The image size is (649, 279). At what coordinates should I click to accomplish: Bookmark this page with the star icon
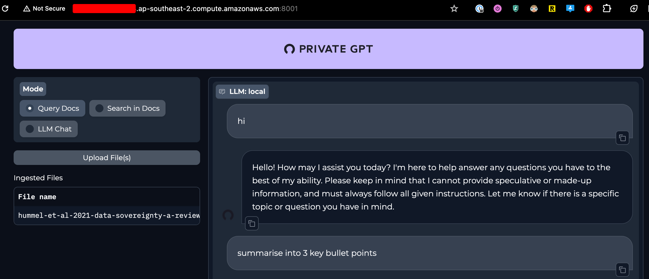pyautogui.click(x=454, y=9)
